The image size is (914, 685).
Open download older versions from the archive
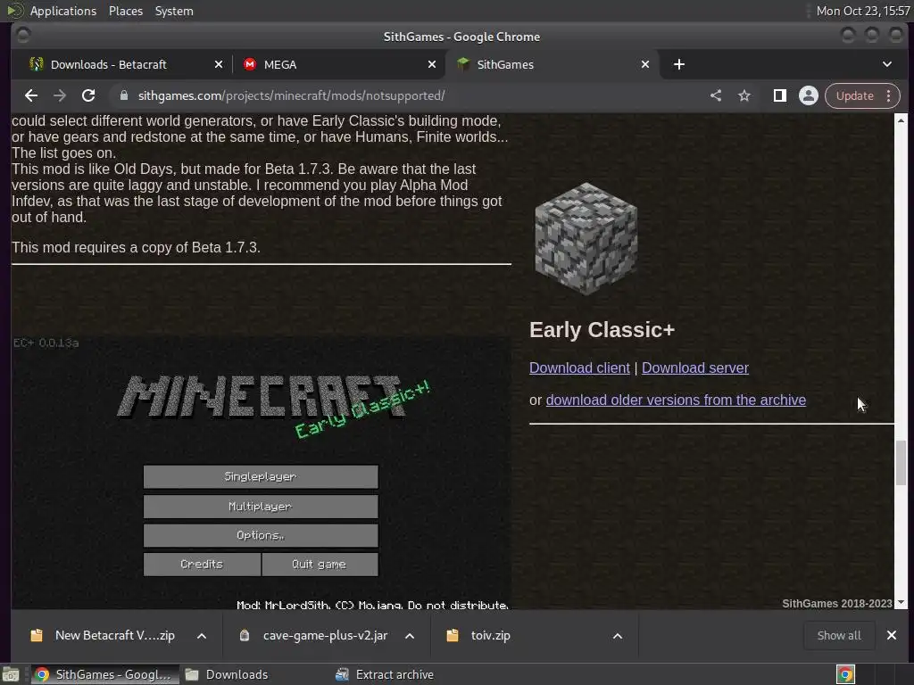click(676, 400)
